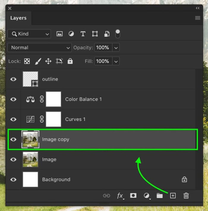
Task: Open the fx layer styles menu
Action: [120, 196]
